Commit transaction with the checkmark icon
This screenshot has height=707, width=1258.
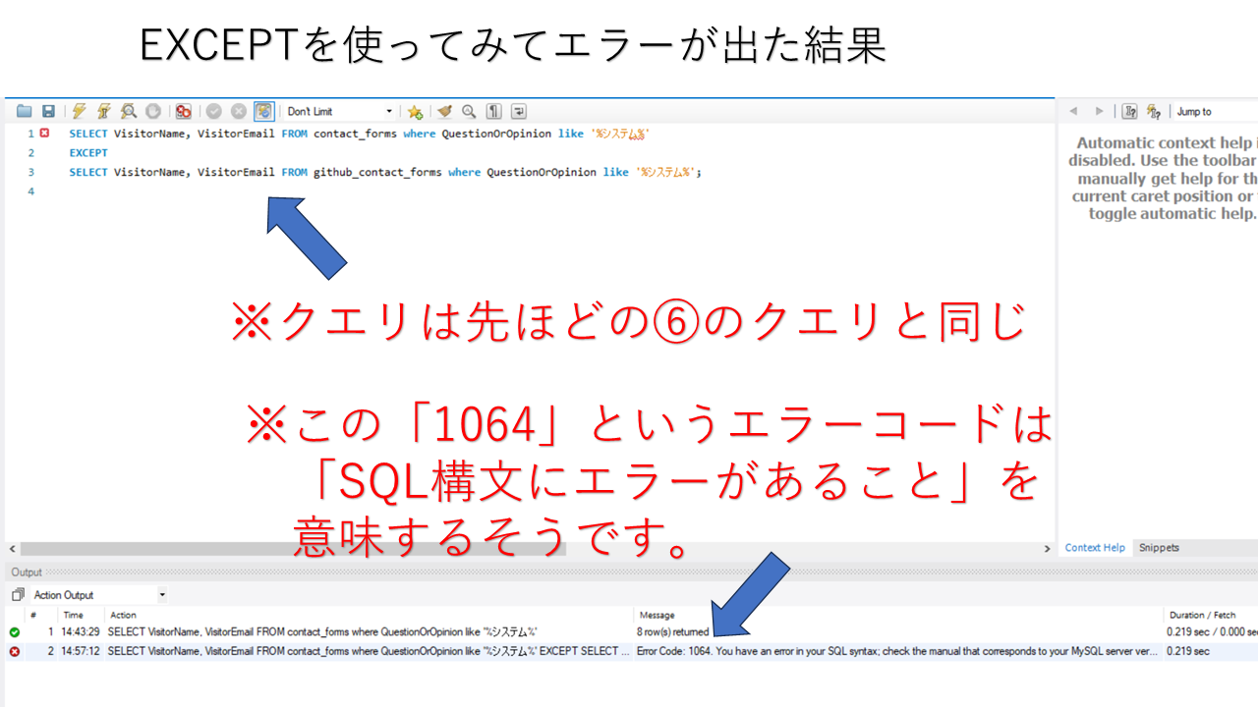tap(213, 112)
